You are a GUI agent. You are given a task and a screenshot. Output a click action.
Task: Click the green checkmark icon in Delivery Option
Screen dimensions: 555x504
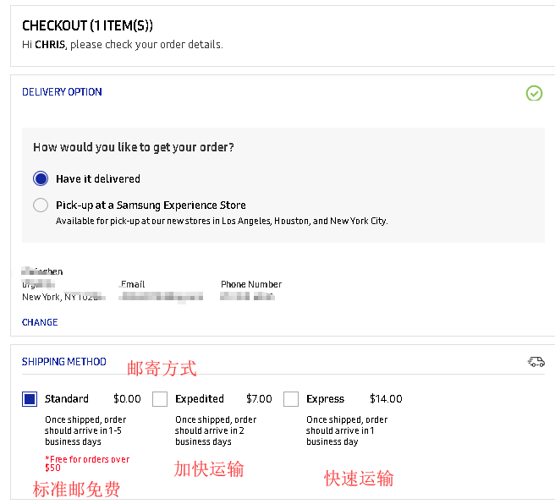(x=534, y=93)
